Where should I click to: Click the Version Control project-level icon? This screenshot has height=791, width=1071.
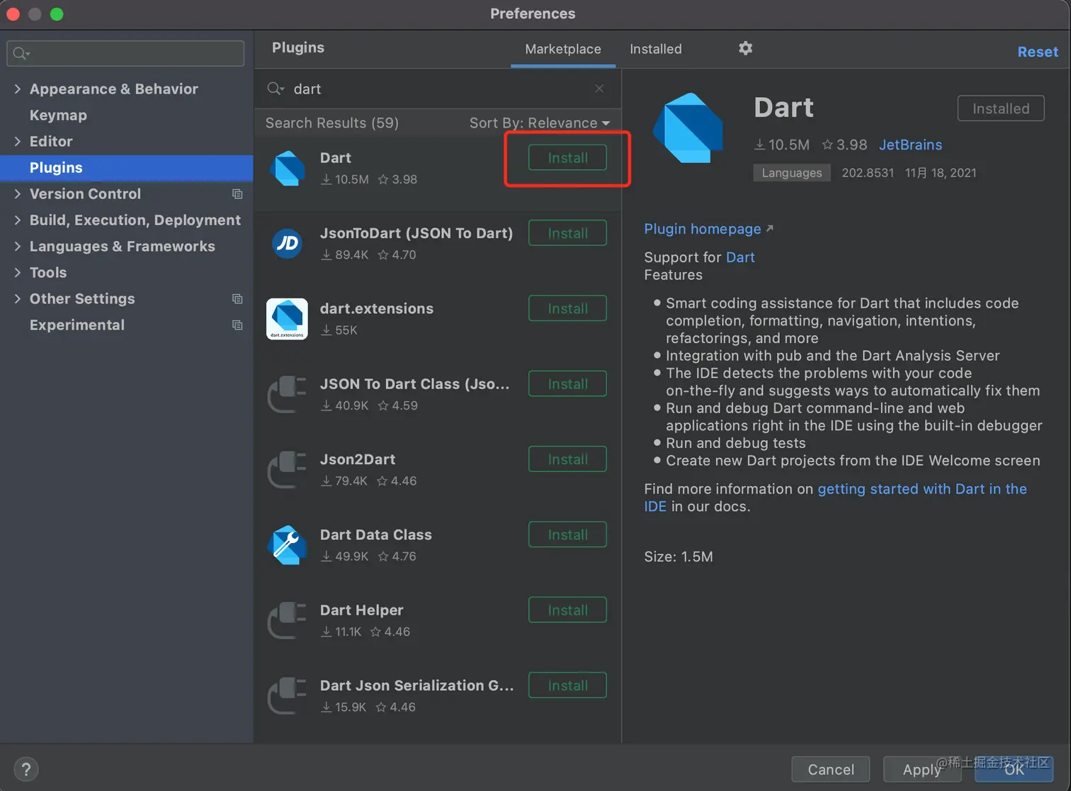point(237,194)
